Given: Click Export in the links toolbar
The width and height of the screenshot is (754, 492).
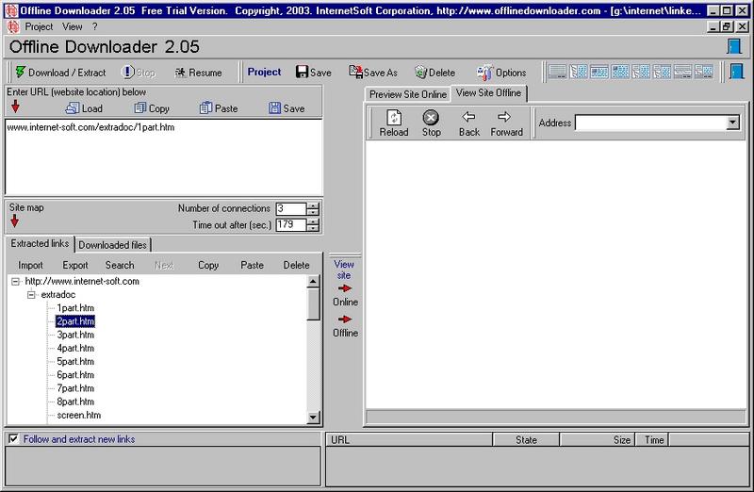Looking at the screenshot, I should click(75, 265).
